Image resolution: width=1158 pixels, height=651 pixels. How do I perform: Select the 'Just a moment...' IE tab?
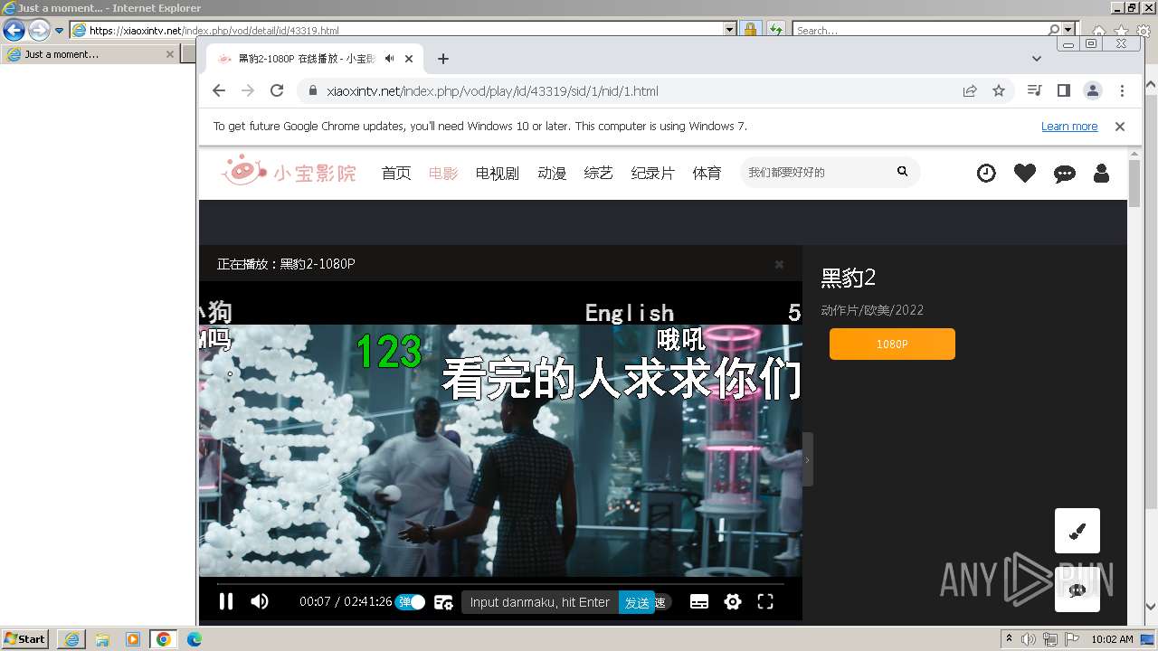pyautogui.click(x=90, y=54)
